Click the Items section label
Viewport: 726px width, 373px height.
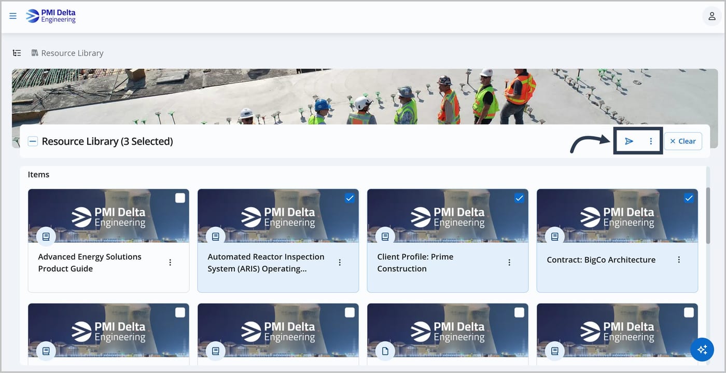(x=38, y=174)
